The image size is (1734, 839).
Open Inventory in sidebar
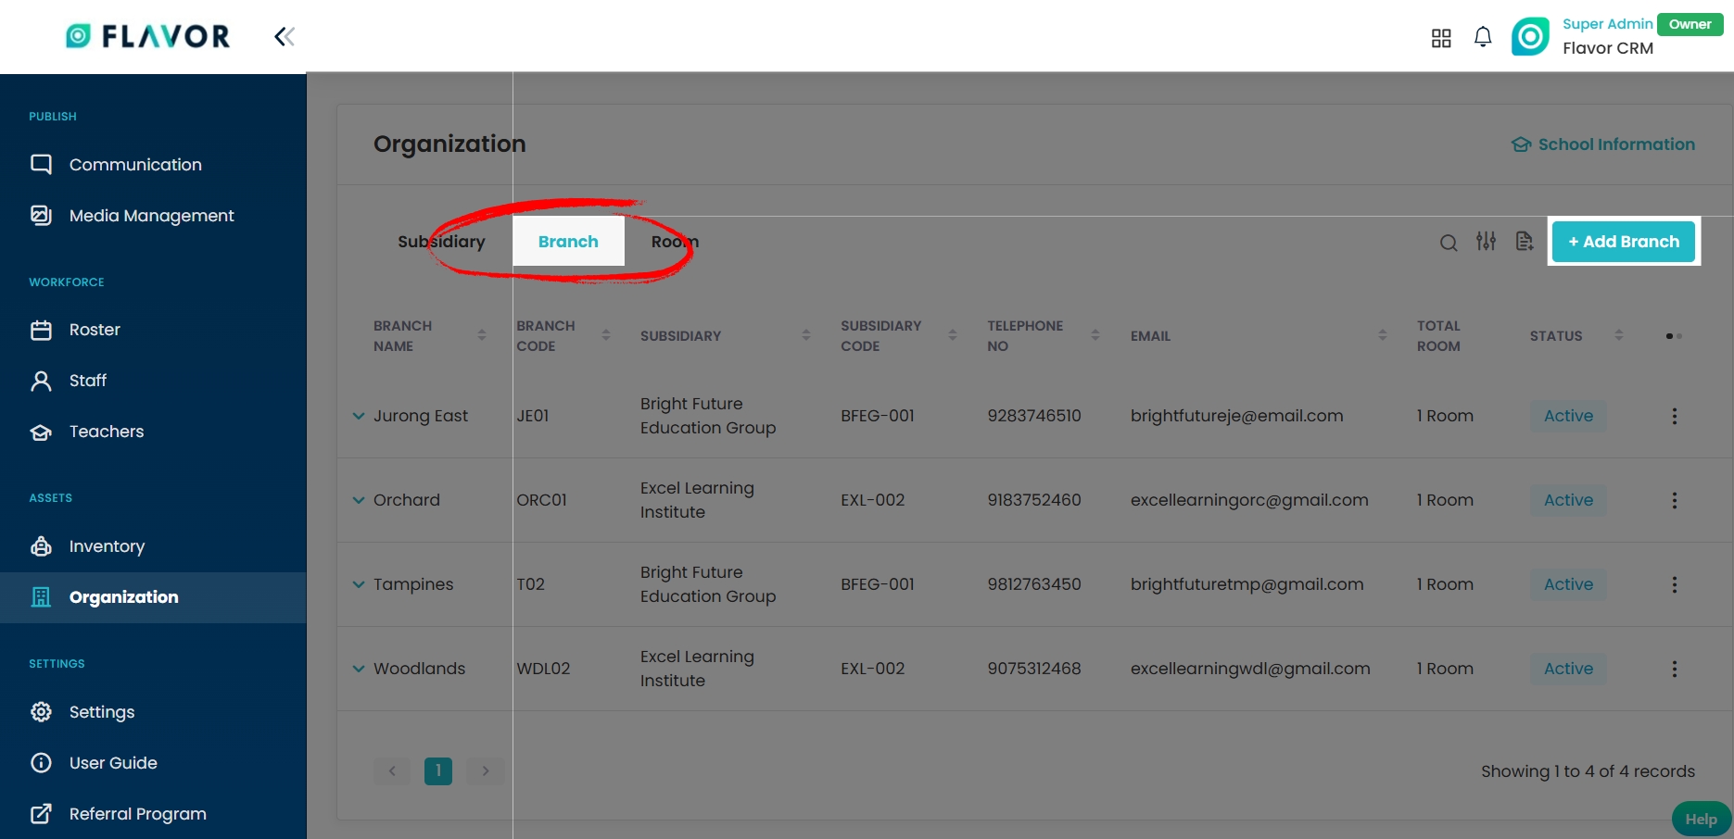pyautogui.click(x=153, y=546)
